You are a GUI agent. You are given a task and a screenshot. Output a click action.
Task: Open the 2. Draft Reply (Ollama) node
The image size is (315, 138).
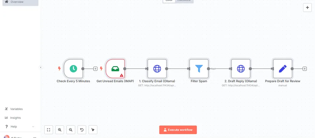[241, 68]
